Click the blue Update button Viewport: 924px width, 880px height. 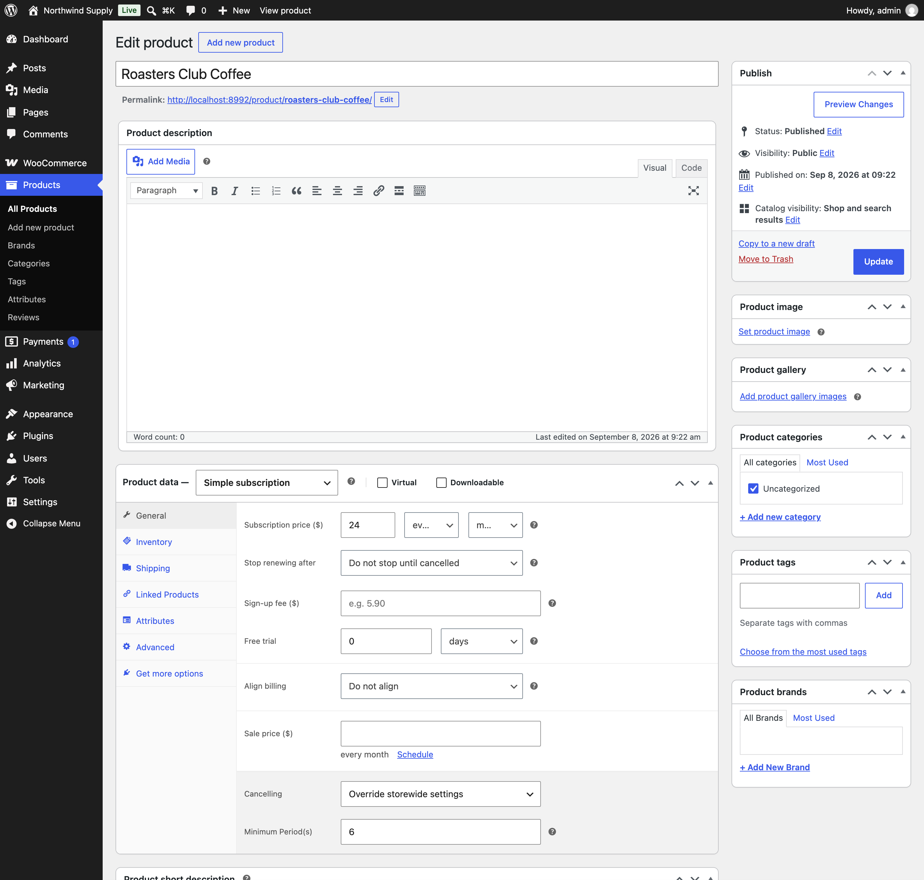point(878,262)
